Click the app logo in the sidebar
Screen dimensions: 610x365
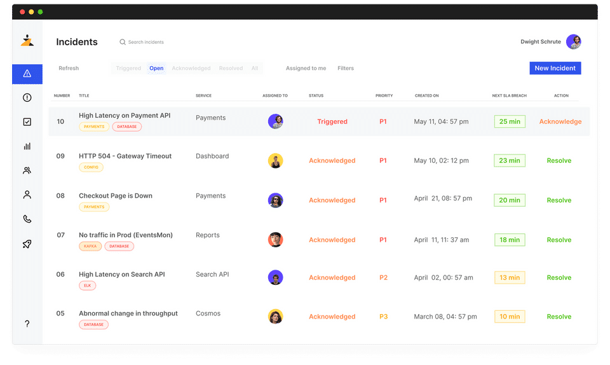pos(27,41)
